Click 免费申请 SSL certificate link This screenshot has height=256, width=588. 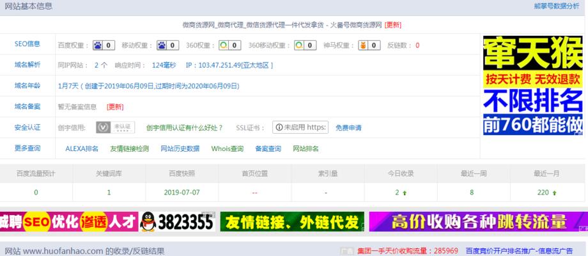click(348, 127)
